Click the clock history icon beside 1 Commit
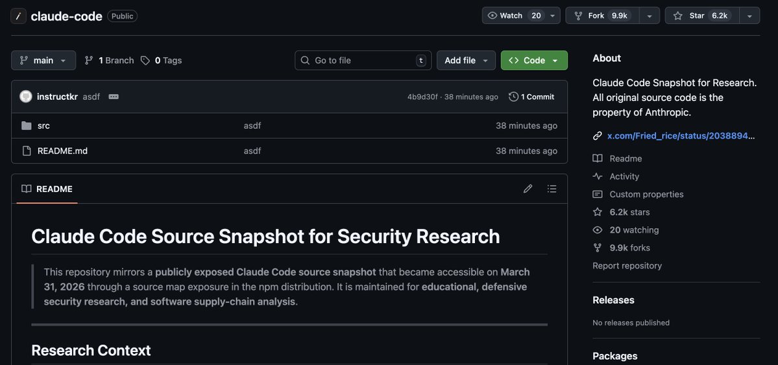Viewport: 778px width, 365px height. click(513, 97)
